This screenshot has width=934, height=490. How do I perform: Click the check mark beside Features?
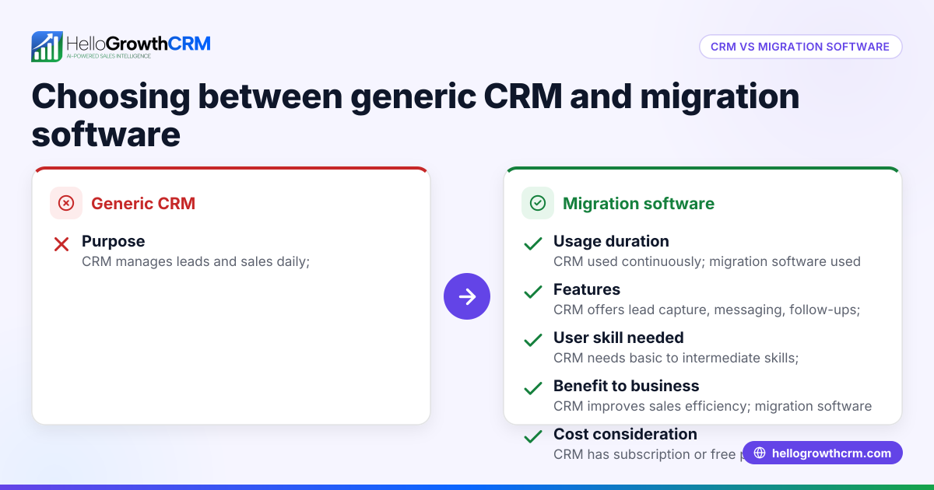(x=533, y=292)
